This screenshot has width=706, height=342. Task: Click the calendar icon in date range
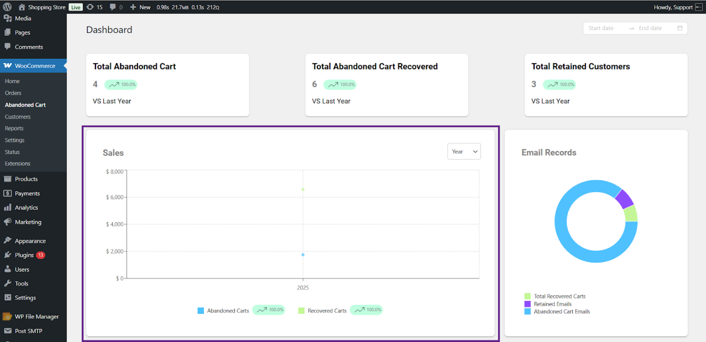click(680, 28)
